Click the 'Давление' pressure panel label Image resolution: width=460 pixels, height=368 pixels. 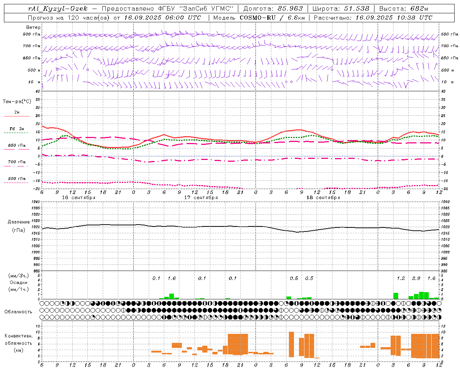[18, 222]
